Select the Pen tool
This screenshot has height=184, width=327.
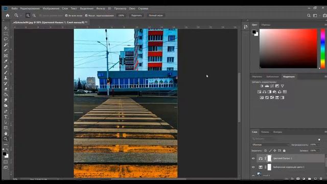[x=6, y=111]
